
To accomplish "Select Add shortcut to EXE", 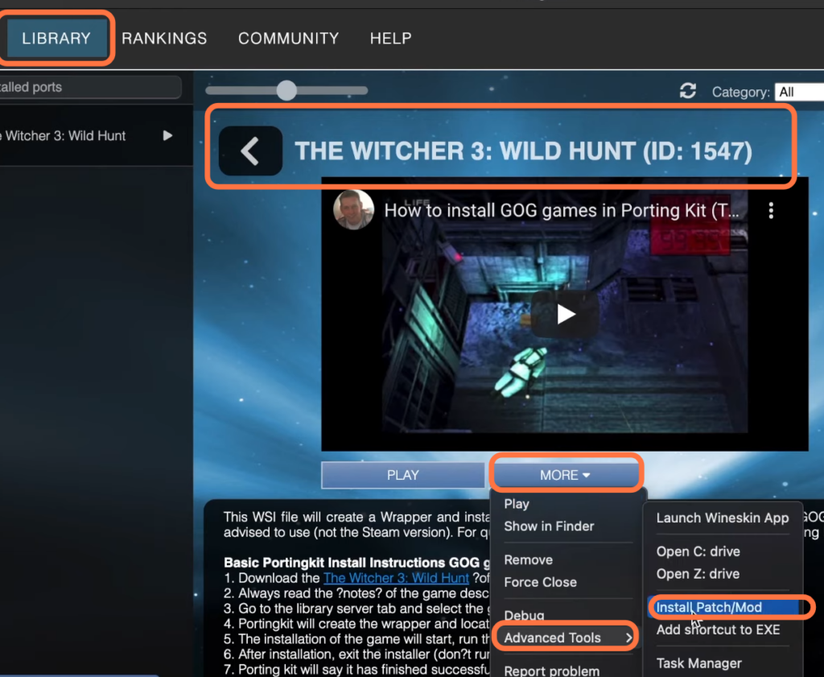I will (x=718, y=630).
